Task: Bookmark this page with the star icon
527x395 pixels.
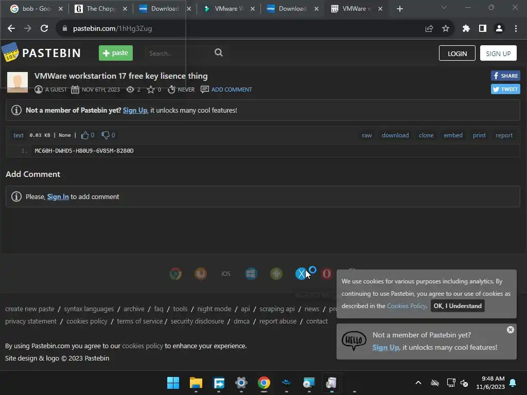Action: [x=445, y=29]
